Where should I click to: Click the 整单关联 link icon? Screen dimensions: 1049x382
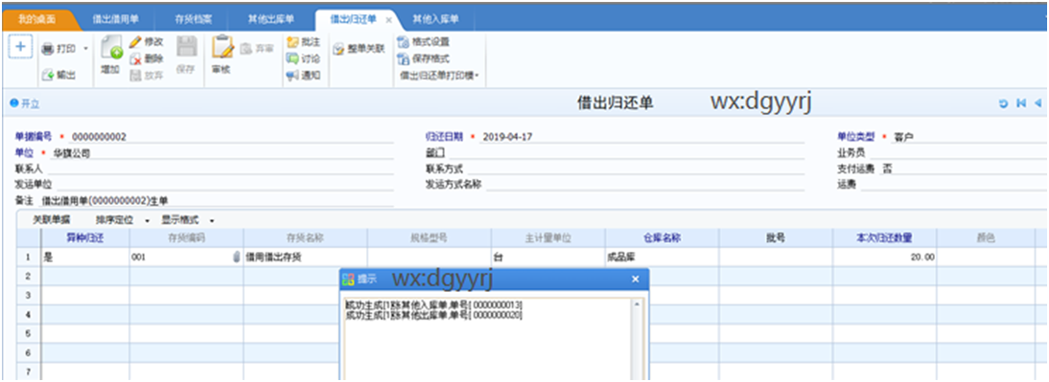pyautogui.click(x=339, y=49)
